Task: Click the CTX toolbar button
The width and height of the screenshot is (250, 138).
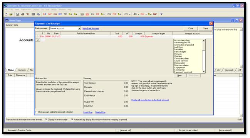Action: point(126,14)
